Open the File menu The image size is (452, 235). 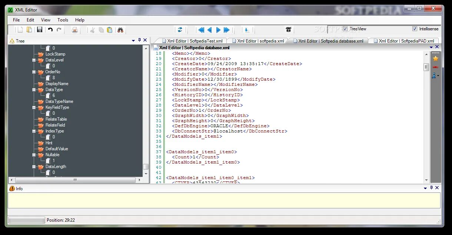pos(16,20)
